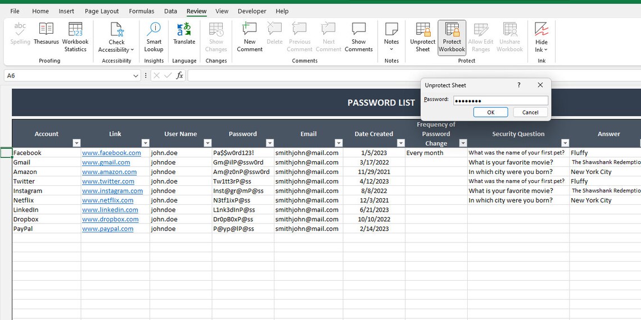Screen dimensions: 641x320
Task: Switch to the Insert tab
Action: 66,11
